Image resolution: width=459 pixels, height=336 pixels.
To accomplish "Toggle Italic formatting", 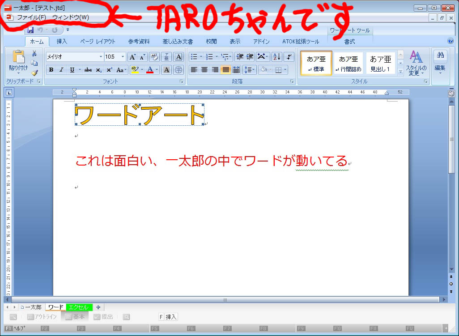I will (x=61, y=70).
